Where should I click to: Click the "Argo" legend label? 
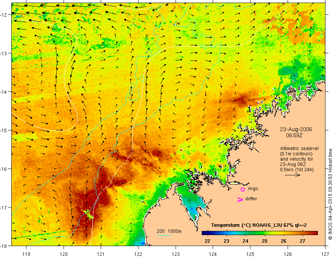click(x=253, y=189)
